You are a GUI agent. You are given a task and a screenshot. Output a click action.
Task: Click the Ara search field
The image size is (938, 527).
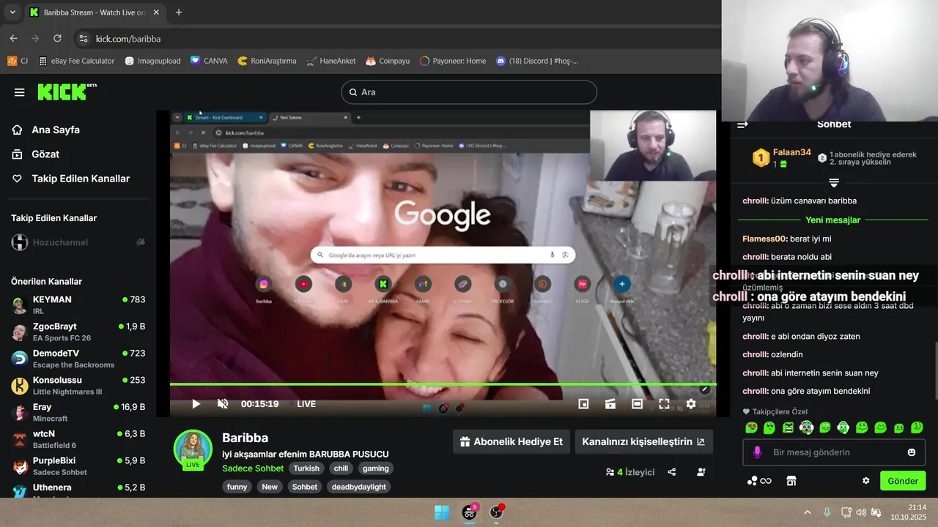tap(469, 92)
